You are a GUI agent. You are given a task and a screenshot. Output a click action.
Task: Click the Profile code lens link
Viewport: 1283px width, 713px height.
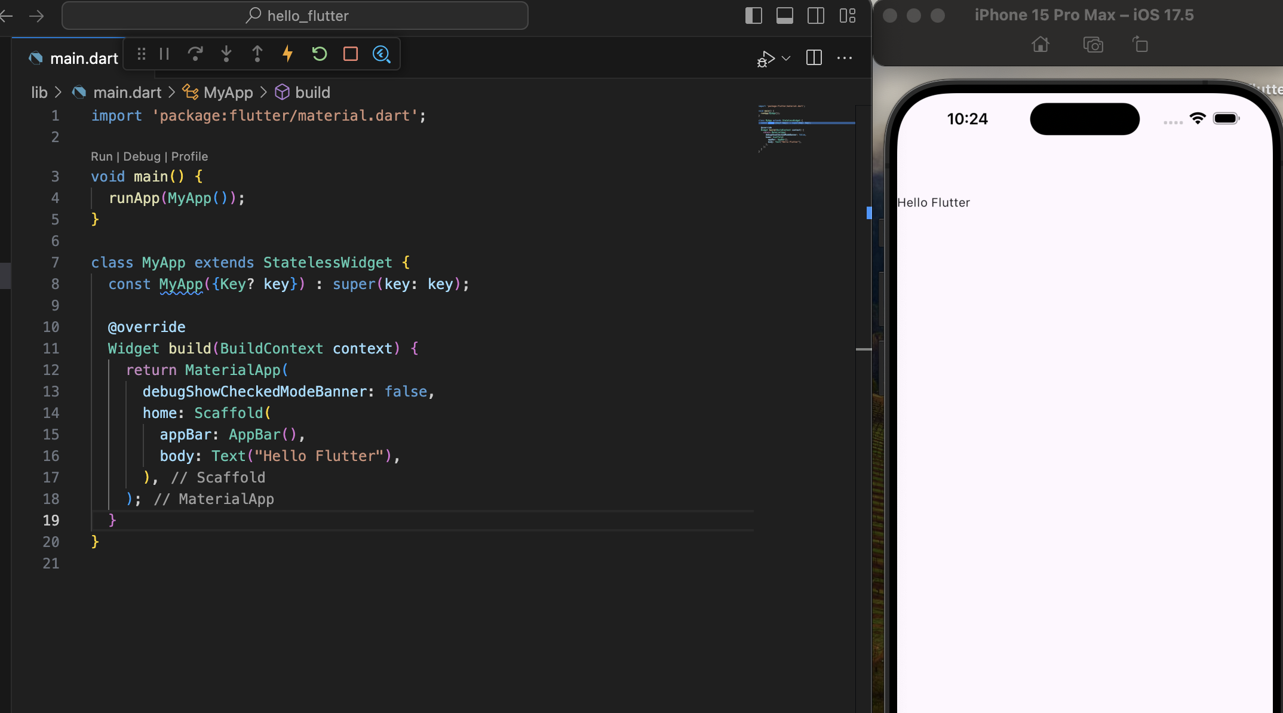point(190,156)
